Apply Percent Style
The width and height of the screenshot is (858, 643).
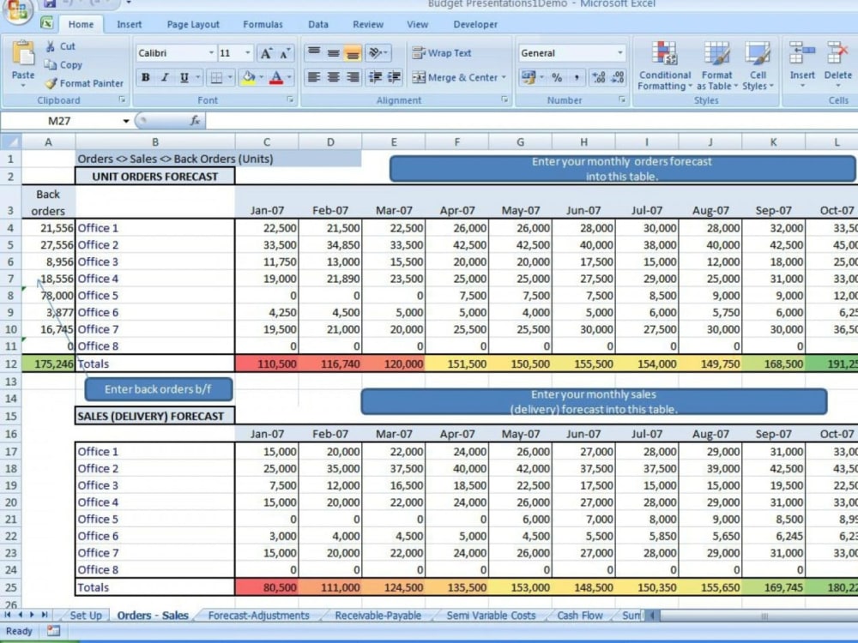click(x=557, y=78)
